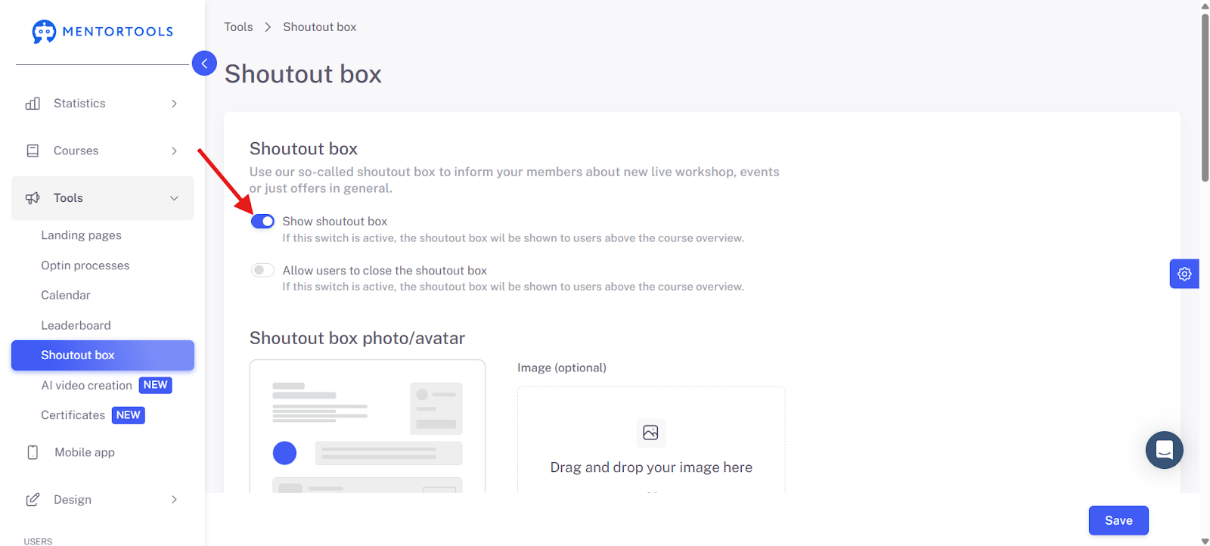Open Optin processes in the sidebar

pos(85,265)
